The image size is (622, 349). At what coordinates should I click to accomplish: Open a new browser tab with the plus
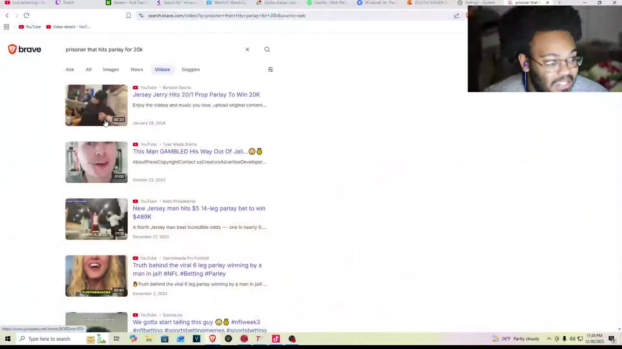point(559,3)
